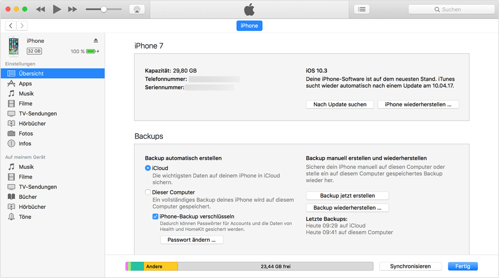This screenshot has height=278, width=499.
Task: Open Apps in Einstellungen sidebar
Action: (53, 84)
